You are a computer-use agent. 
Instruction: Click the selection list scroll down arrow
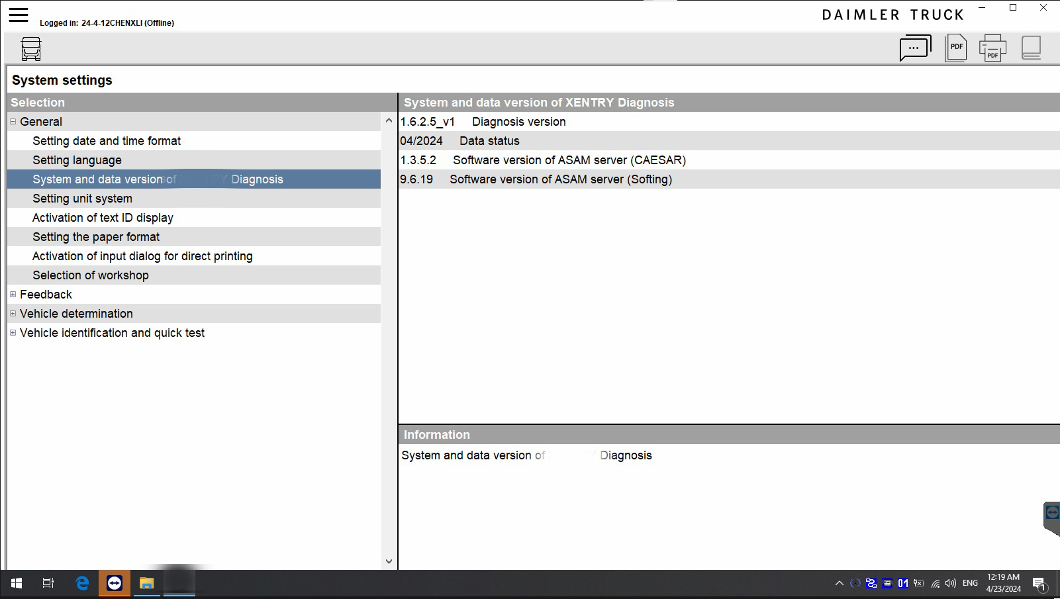(389, 561)
